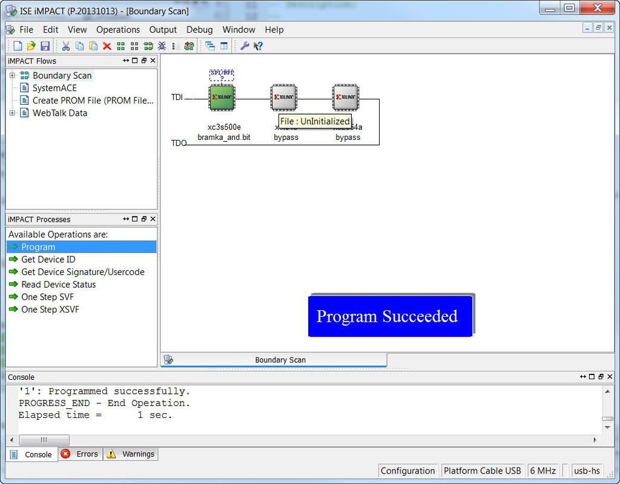
Task: Open the Output menu
Action: coord(163,30)
